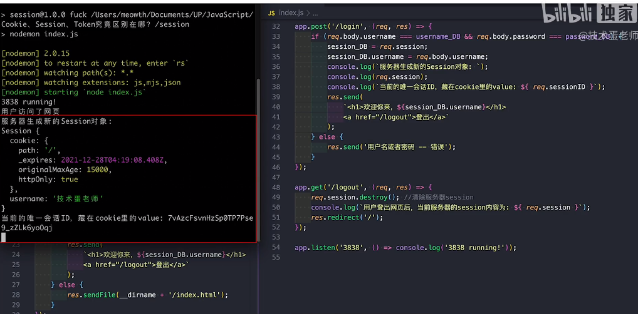638x314 pixels.
Task: Click the app.listen('3838') code line
Action: click(405, 247)
